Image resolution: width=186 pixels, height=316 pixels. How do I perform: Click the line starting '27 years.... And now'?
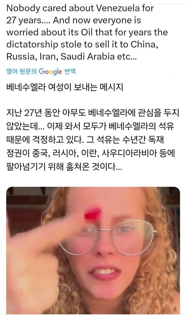click(74, 20)
